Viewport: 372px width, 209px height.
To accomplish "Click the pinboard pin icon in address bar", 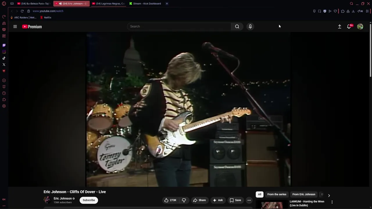I will (x=314, y=11).
